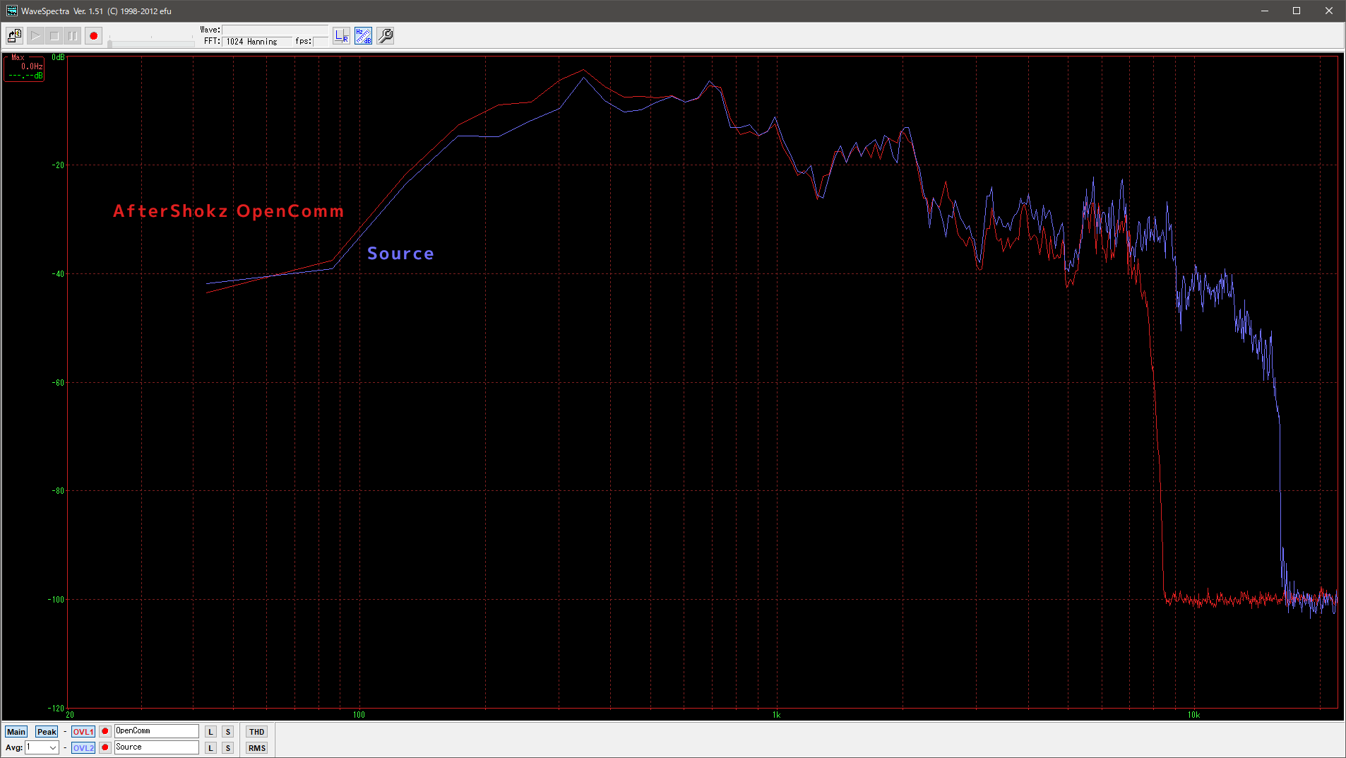Image resolution: width=1346 pixels, height=758 pixels.
Task: Toggle the Main spectrum display
Action: [16, 731]
